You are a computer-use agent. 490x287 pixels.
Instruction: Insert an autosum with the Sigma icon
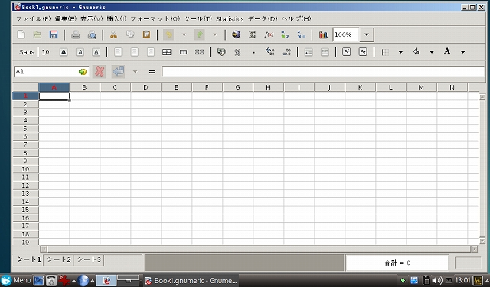coord(253,34)
